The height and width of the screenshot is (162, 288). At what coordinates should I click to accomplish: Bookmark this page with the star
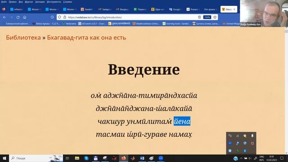click(x=215, y=17)
